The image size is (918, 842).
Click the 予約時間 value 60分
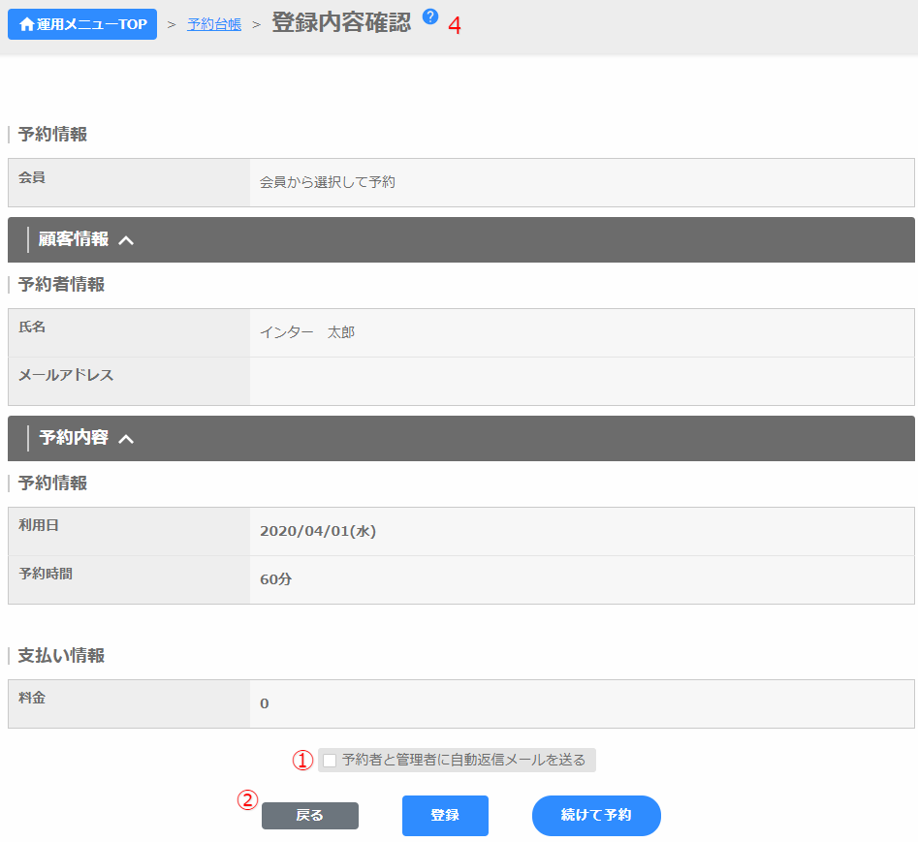275,579
